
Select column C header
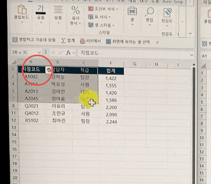click(84, 63)
